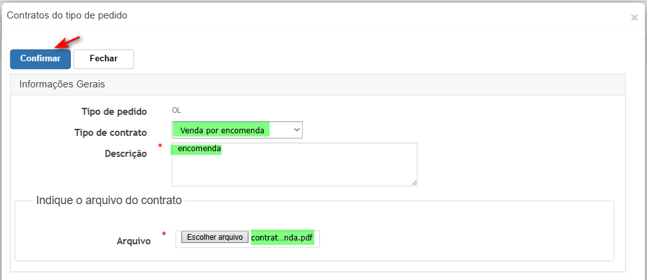Expand the chevron arrow of Venda por encomenda
Image resolution: width=647 pixels, height=280 pixels.
[x=296, y=129]
